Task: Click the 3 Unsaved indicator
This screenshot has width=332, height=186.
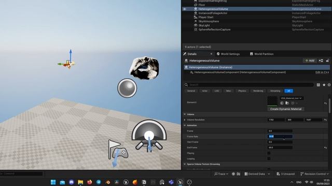Action: coord(285,174)
